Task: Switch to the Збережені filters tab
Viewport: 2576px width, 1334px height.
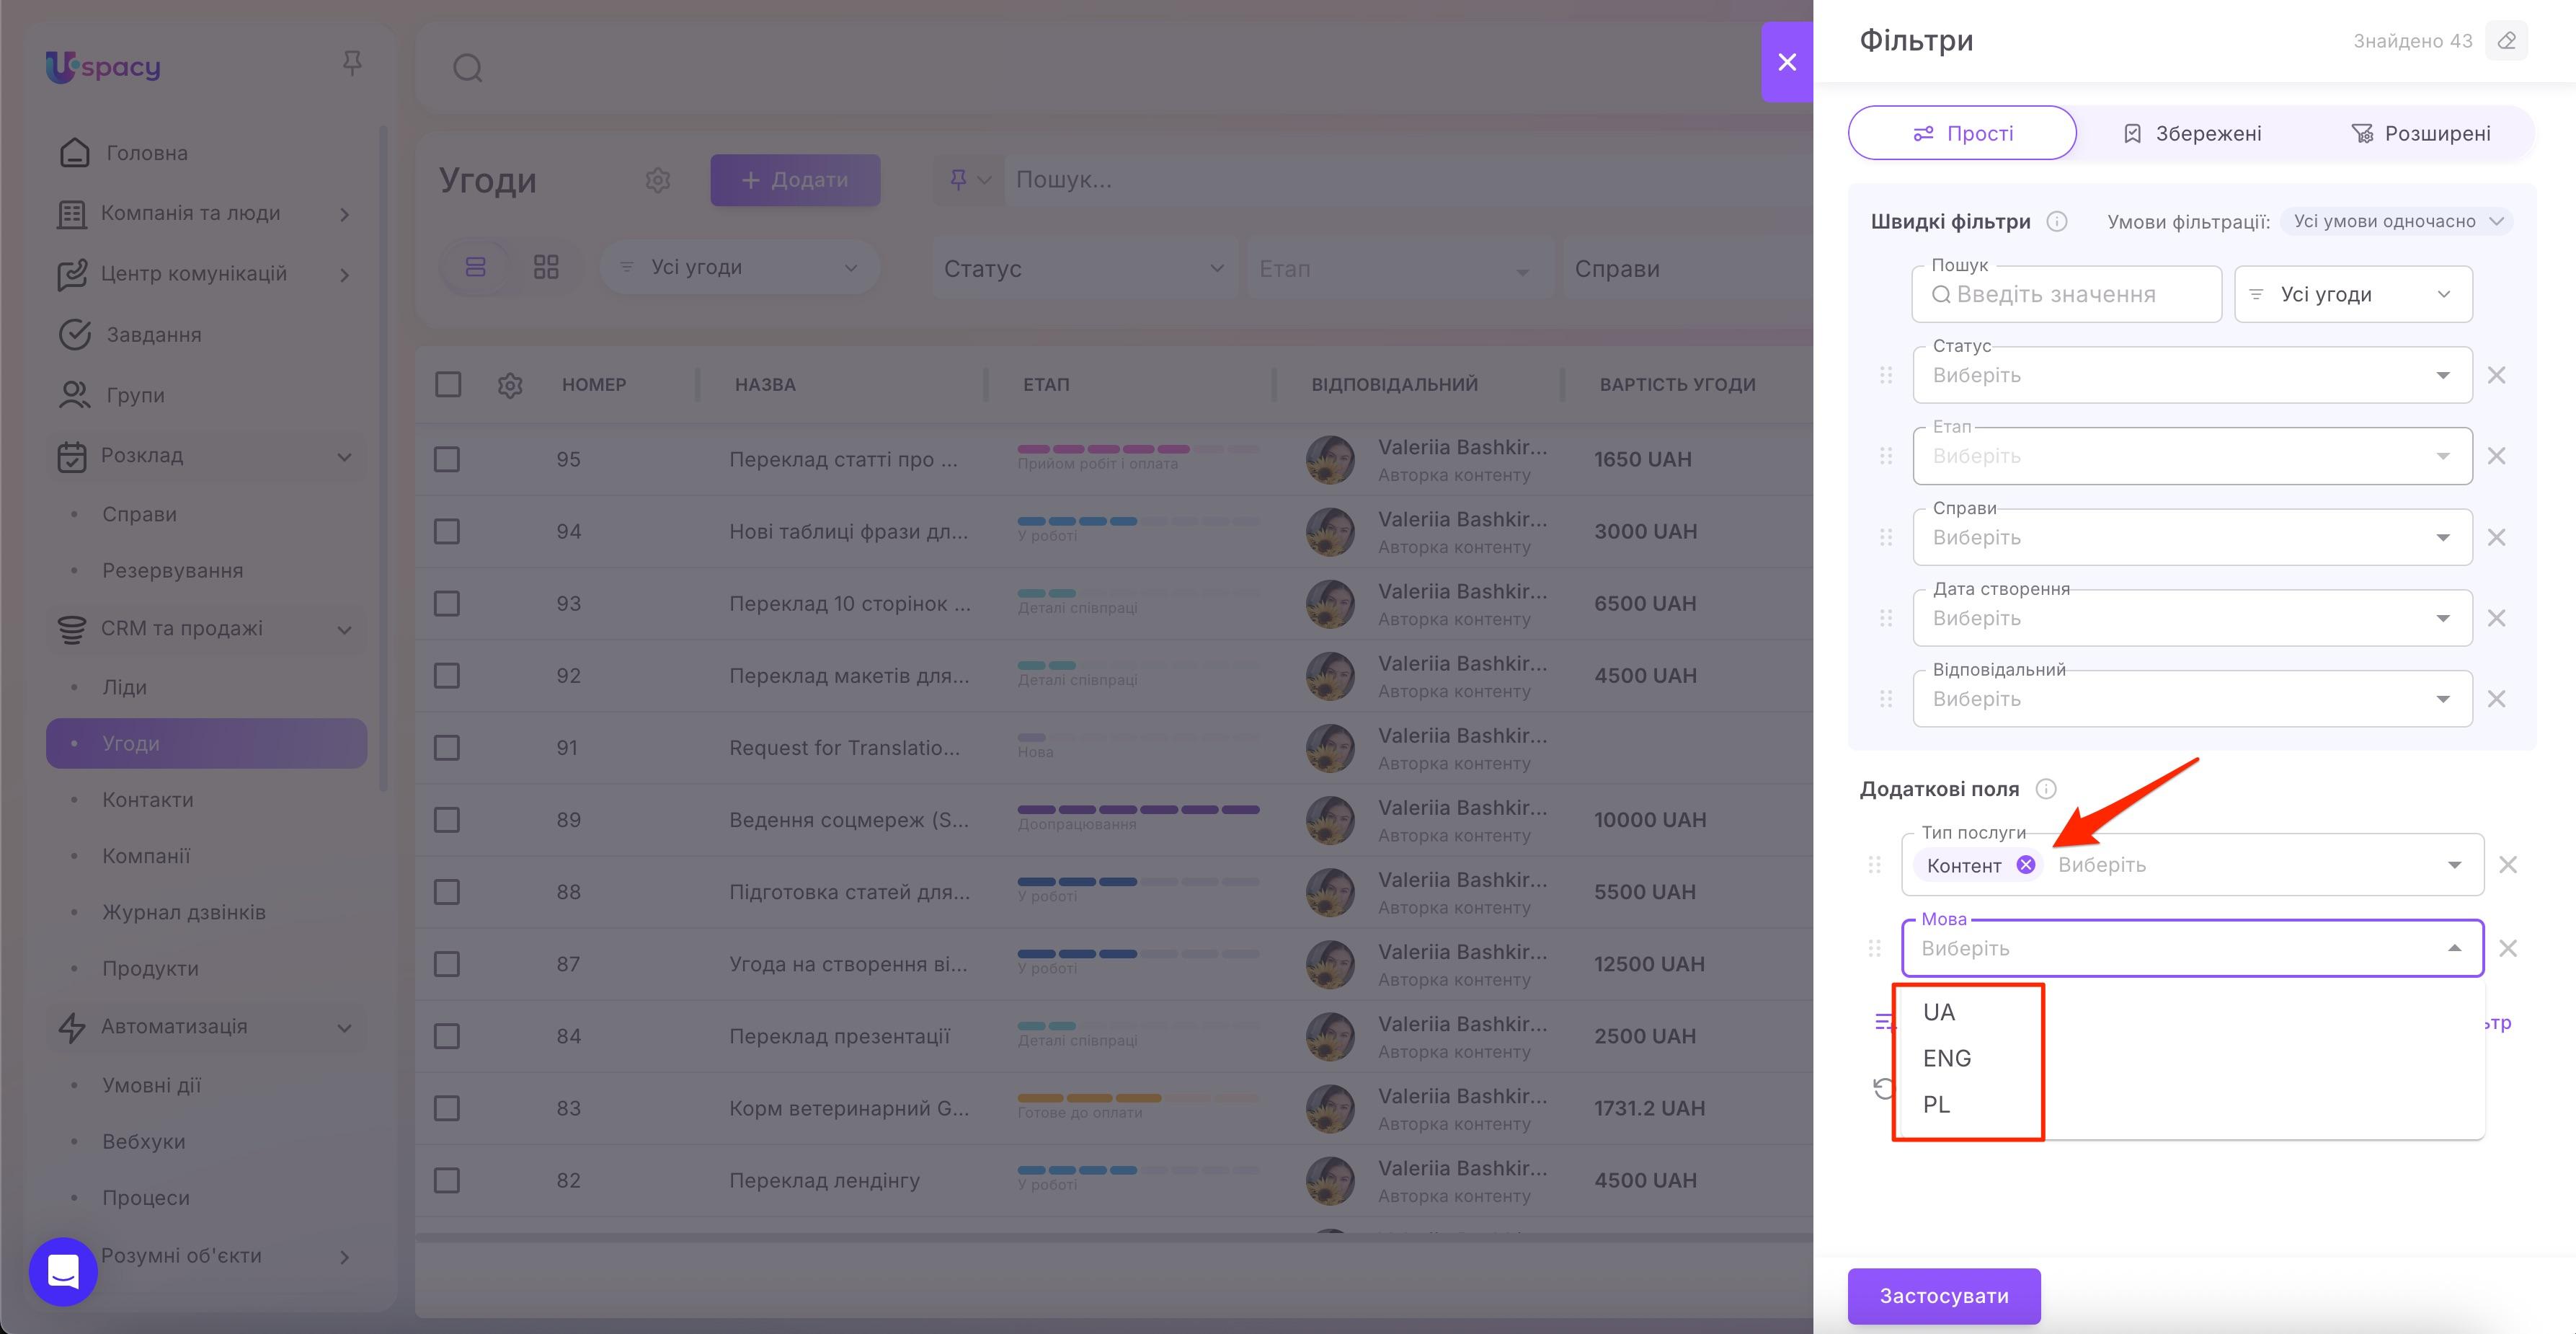Action: [x=2191, y=133]
